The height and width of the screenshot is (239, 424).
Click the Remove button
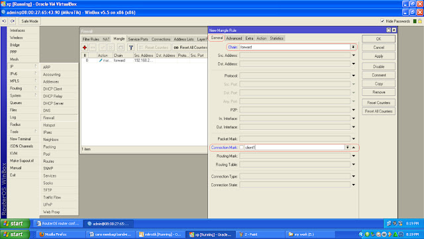pyautogui.click(x=378, y=93)
